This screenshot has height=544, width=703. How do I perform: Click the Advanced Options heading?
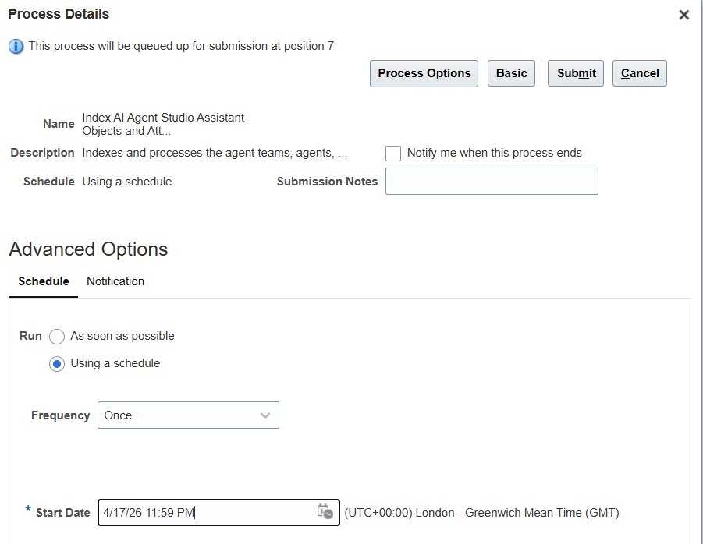[x=88, y=249]
